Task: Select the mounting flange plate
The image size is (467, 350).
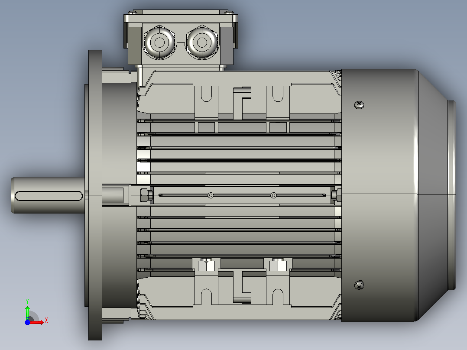Action: coord(95,195)
